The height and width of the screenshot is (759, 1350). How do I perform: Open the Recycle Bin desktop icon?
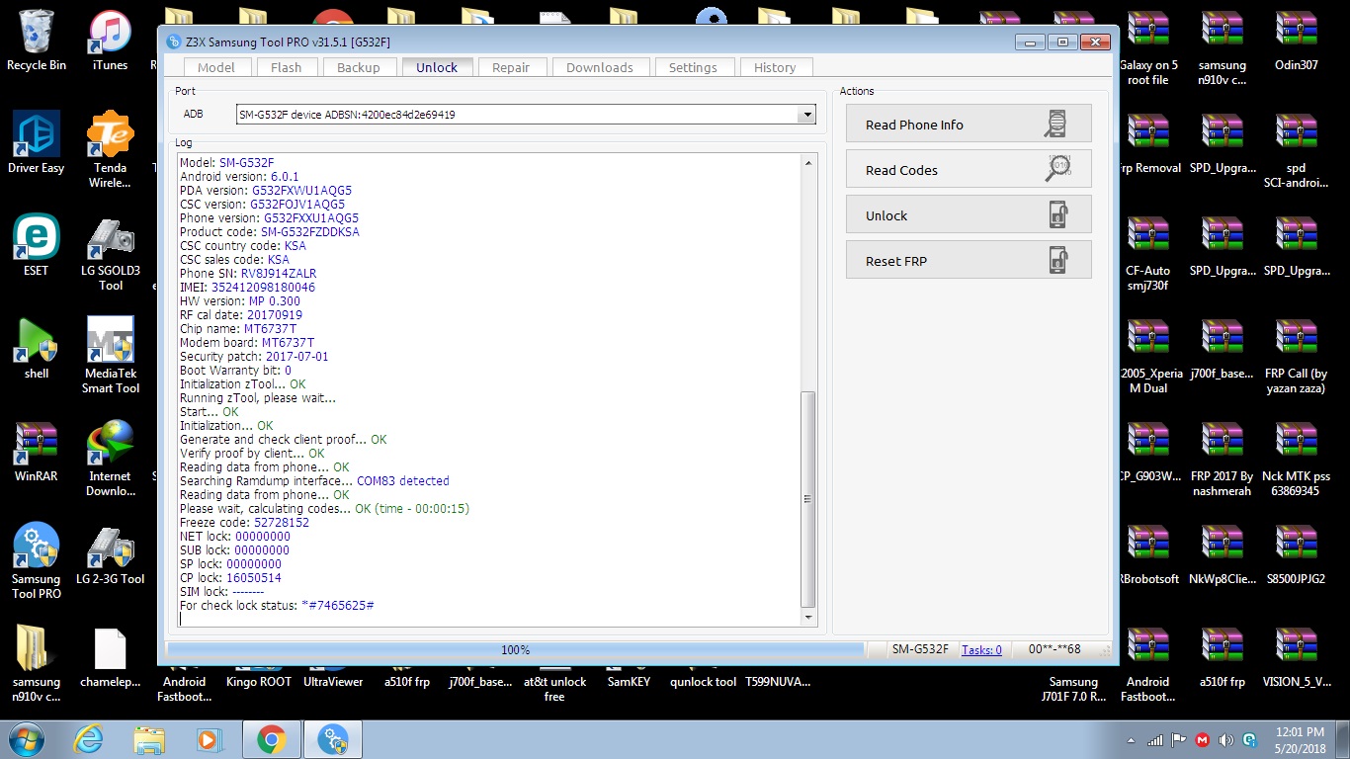point(37,41)
